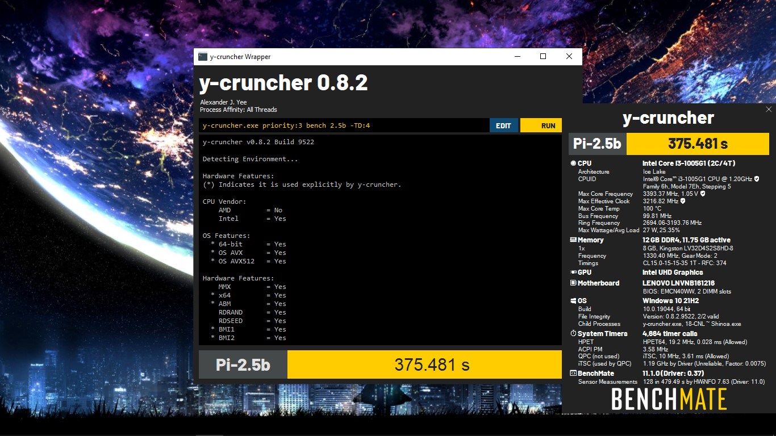Click the 'ABM = Yes' console line
This screenshot has width=776, height=436.
[x=248, y=304]
